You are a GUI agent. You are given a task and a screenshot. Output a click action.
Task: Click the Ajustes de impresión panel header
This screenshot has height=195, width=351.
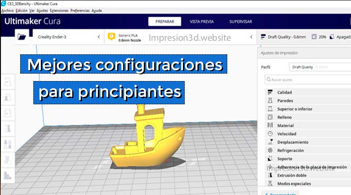304,53
